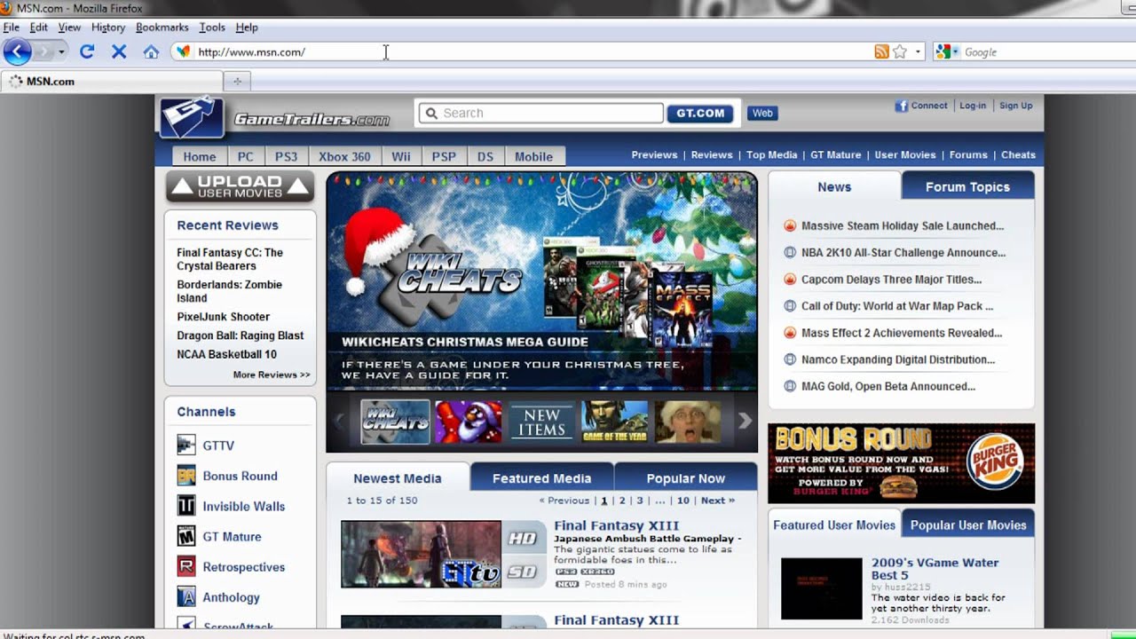1136x639 pixels.
Task: Open the File menu
Action: coord(11,28)
